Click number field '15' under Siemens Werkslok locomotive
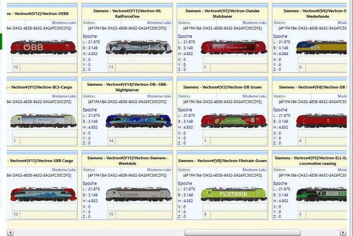353x236 pixels. pyautogui.click(x=111, y=214)
